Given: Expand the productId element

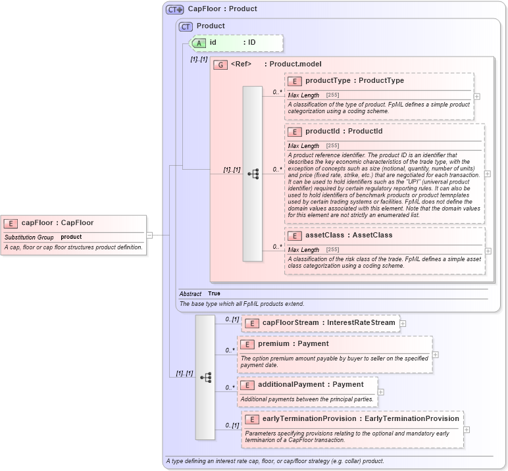Looking at the screenshot, I should [487, 174].
